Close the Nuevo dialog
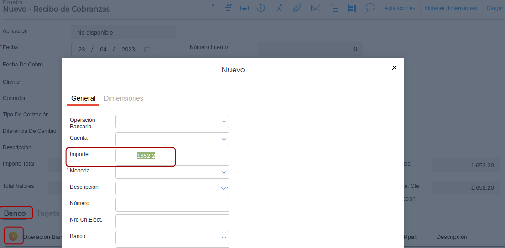The image size is (505, 248). (395, 68)
